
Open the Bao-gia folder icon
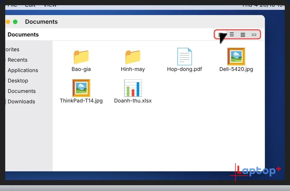[81, 57]
